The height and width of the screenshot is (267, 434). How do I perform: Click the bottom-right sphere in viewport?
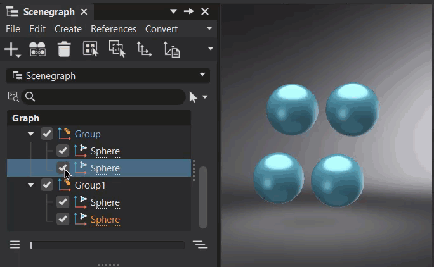(338, 180)
